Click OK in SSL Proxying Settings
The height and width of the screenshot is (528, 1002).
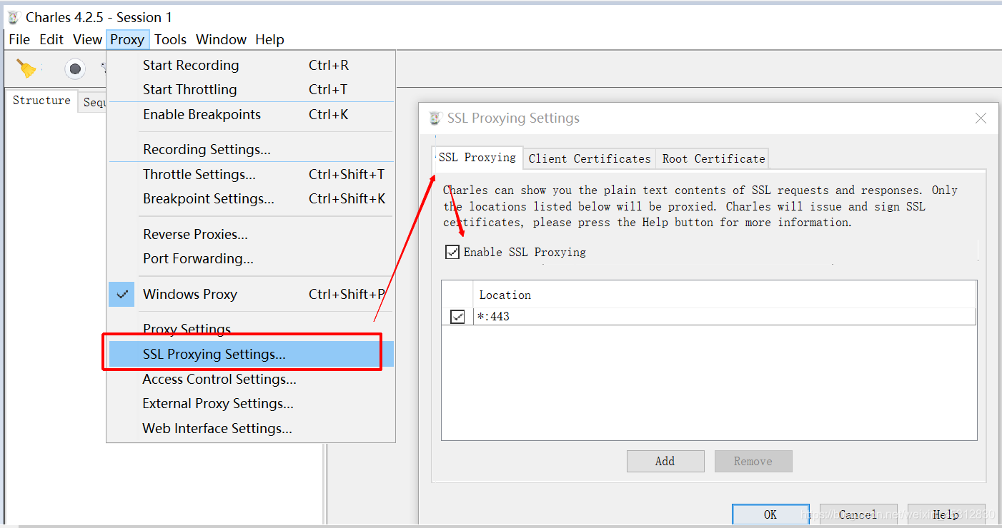pos(770,514)
